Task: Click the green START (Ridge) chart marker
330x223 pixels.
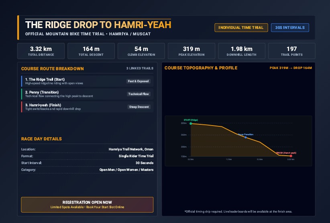Action: point(191,124)
